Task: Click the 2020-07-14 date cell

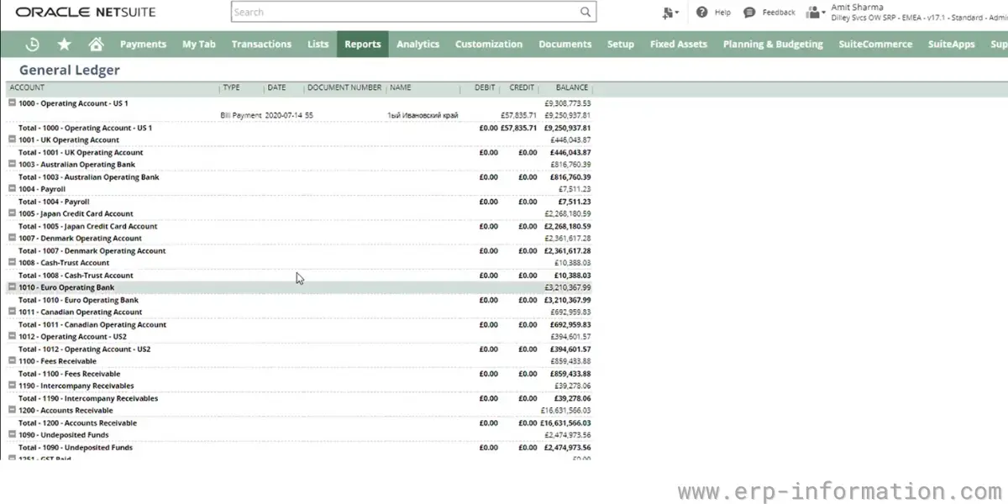Action: [283, 115]
